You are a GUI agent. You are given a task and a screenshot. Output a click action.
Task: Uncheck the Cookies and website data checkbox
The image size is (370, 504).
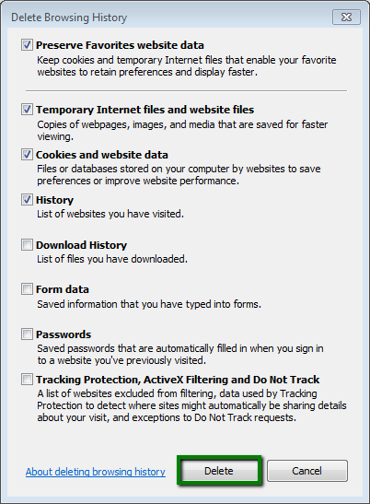click(27, 155)
